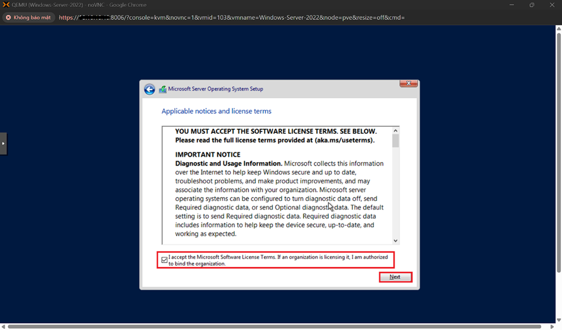Click the browser horizontal scrollbar thumb

coord(274,327)
